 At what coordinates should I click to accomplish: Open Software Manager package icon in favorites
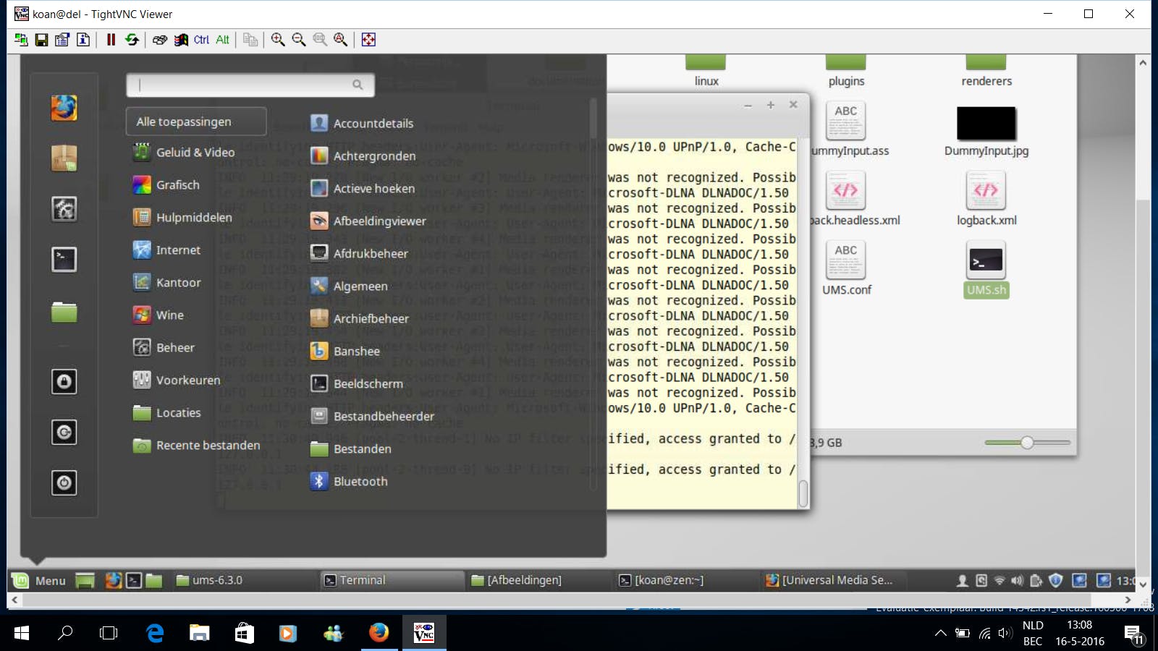[x=64, y=158]
